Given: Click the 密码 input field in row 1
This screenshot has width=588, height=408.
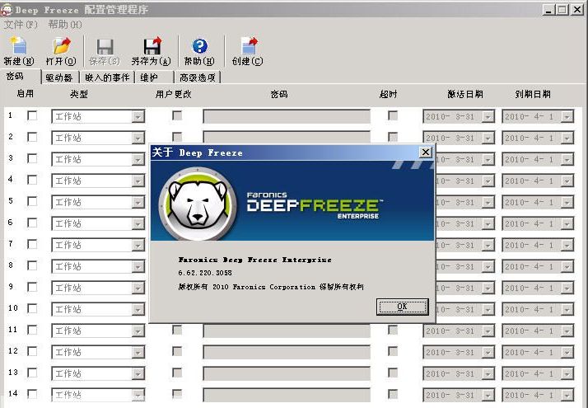Looking at the screenshot, I should tap(275, 117).
